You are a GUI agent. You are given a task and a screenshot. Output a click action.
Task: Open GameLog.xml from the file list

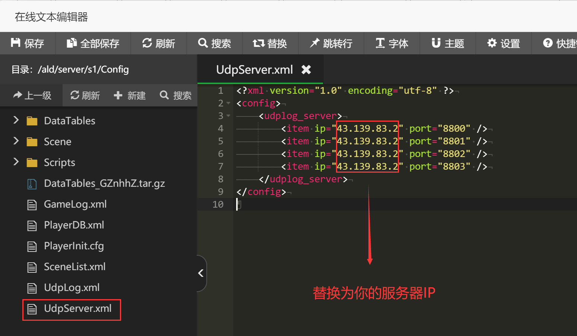tap(75, 204)
